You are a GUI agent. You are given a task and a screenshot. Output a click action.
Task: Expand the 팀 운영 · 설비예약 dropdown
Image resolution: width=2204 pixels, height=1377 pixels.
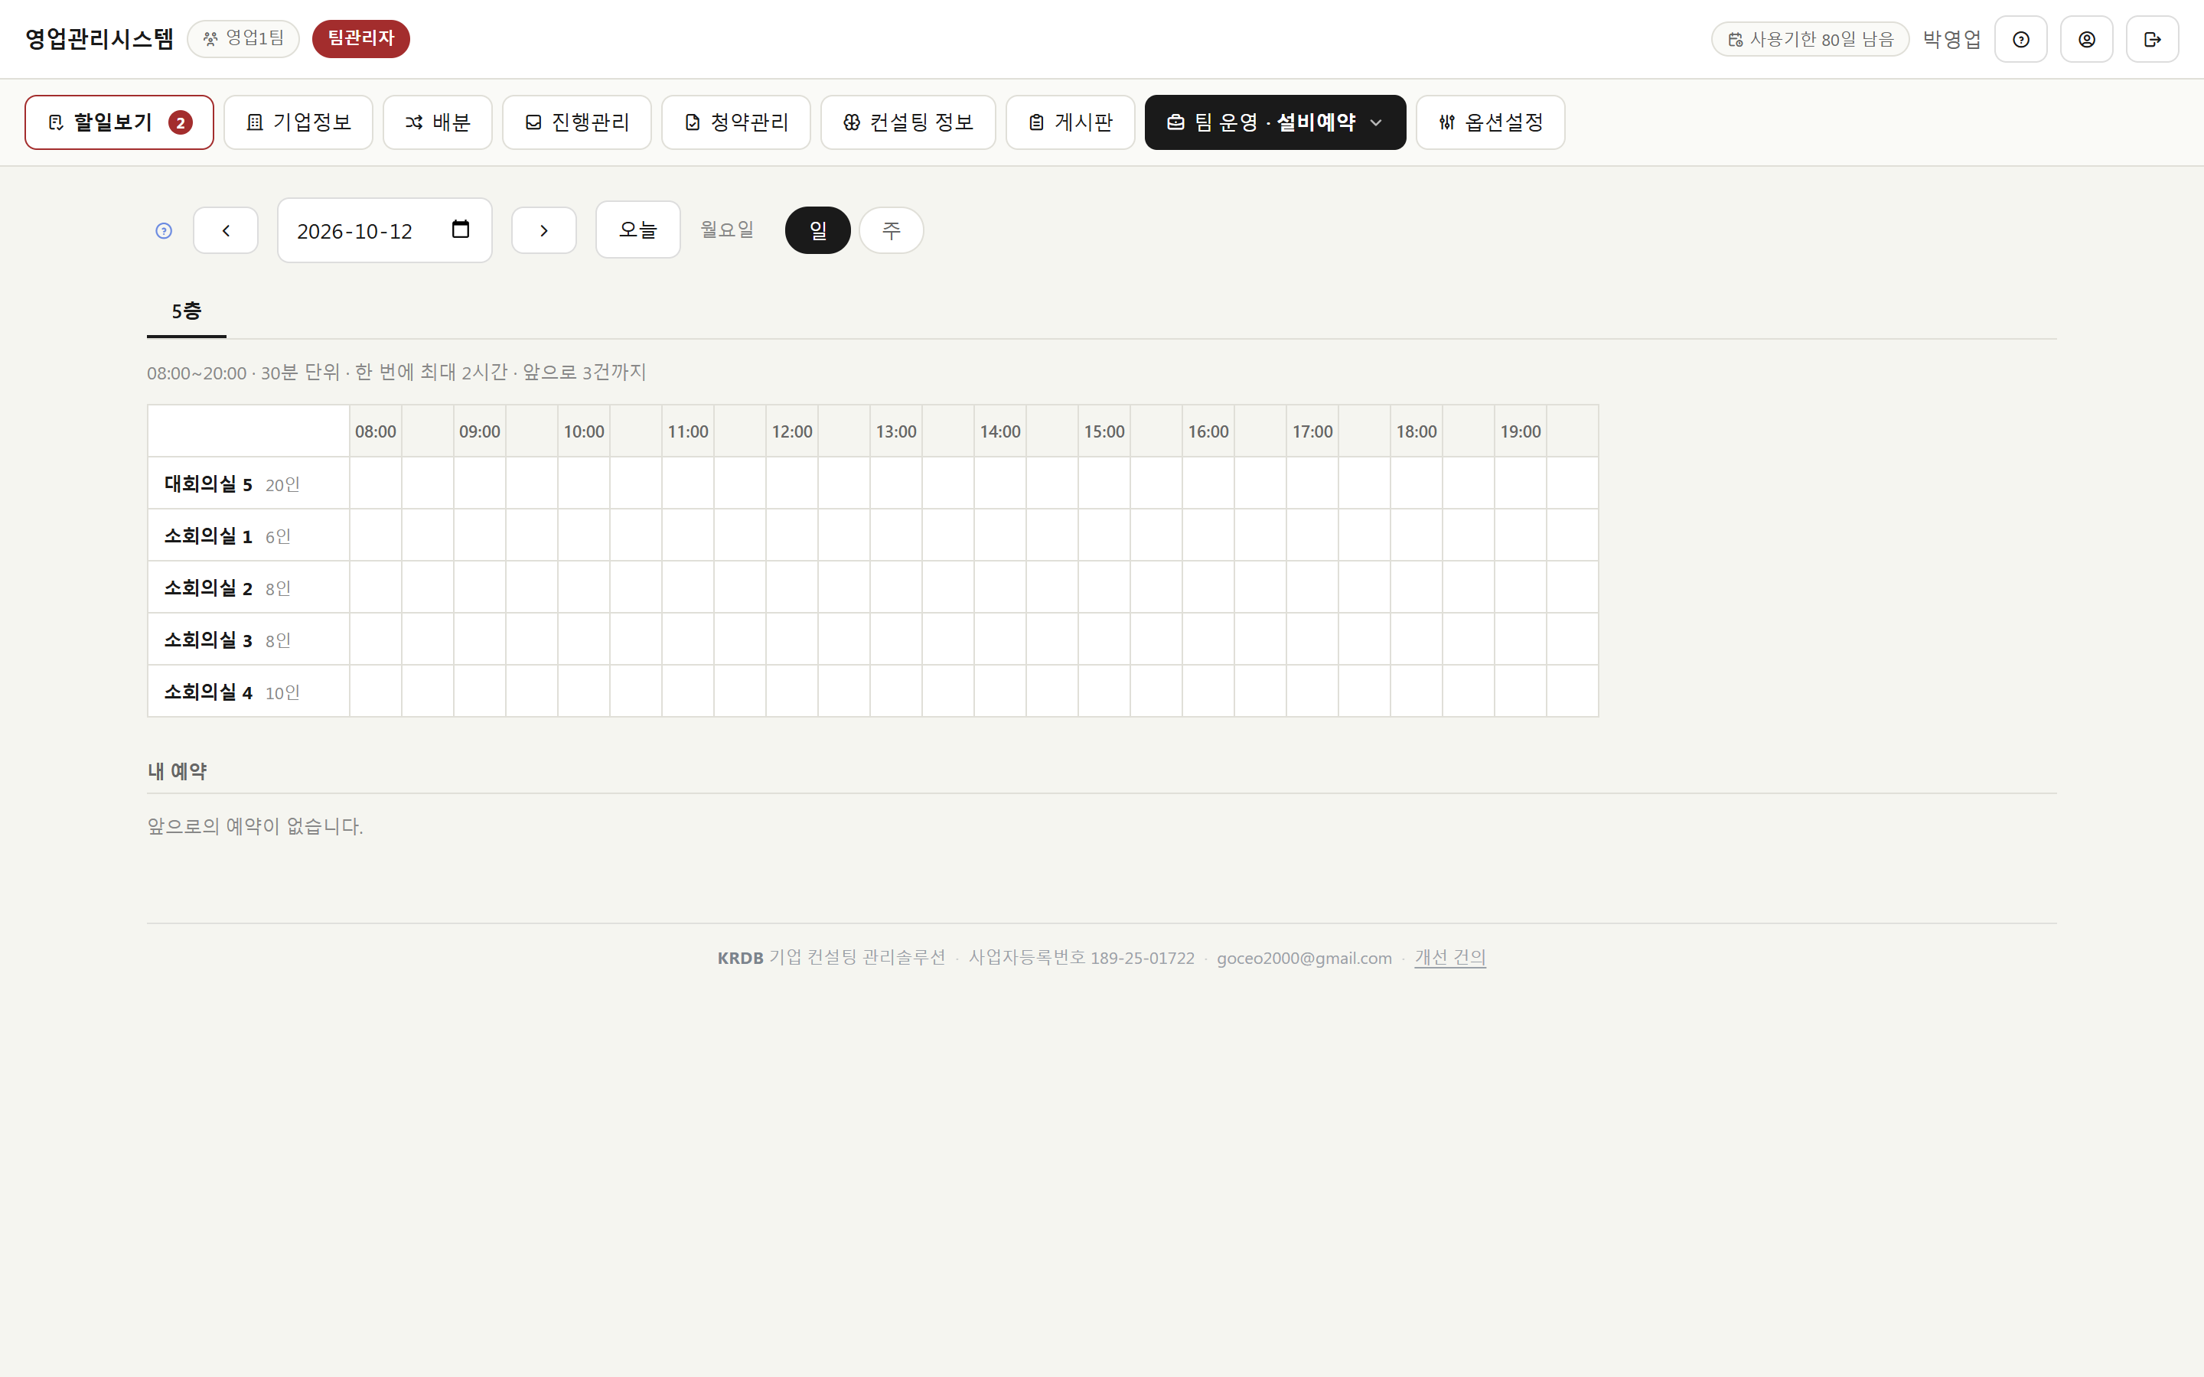click(1275, 122)
